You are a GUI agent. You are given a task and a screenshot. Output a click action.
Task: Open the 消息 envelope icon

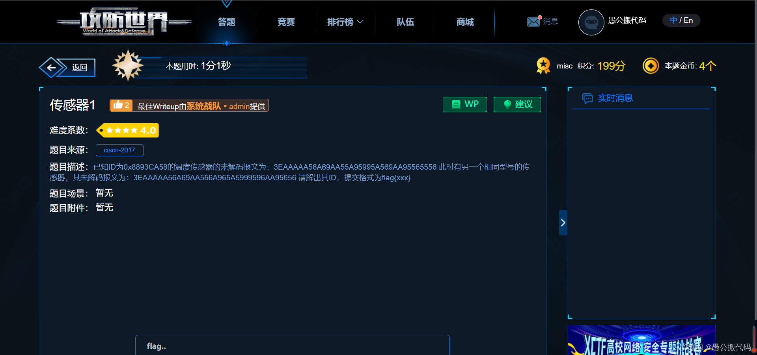pos(533,22)
